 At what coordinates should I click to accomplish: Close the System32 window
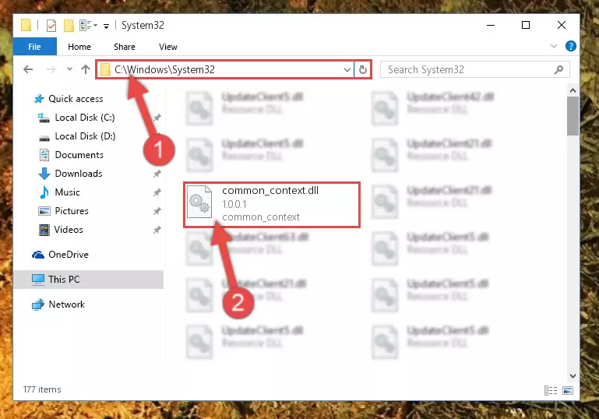click(x=561, y=25)
